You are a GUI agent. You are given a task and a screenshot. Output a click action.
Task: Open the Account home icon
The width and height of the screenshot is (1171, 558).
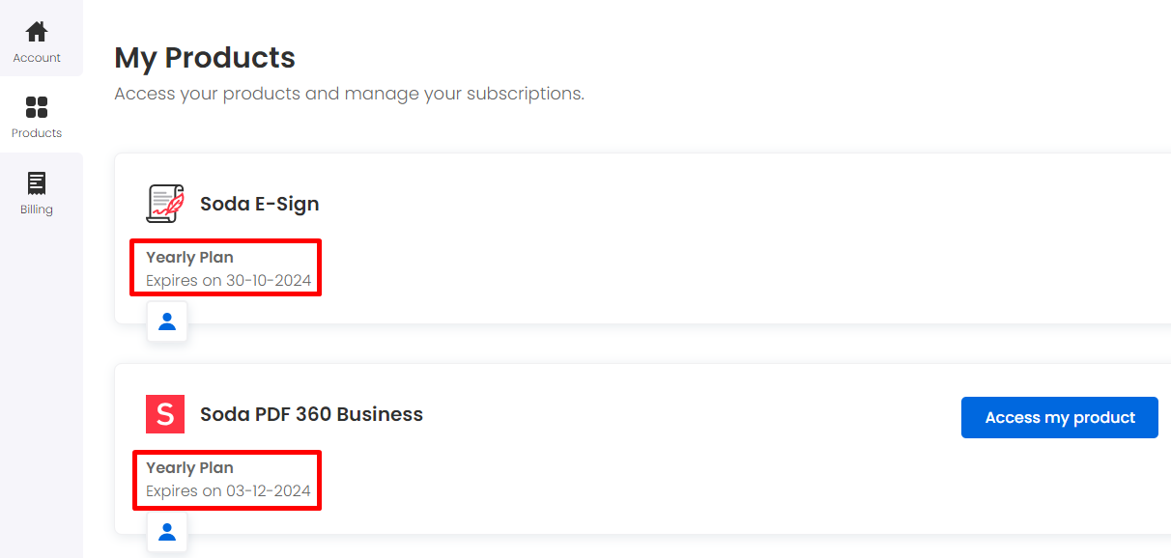[37, 32]
